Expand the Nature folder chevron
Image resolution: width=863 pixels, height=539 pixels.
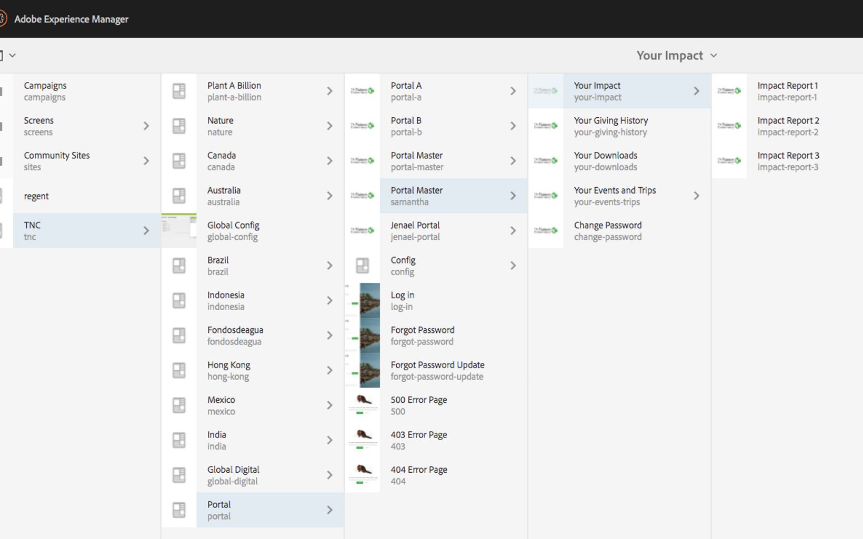coord(329,126)
